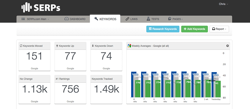
Task: Click the Keywords Down value 74
Action: coord(106,56)
